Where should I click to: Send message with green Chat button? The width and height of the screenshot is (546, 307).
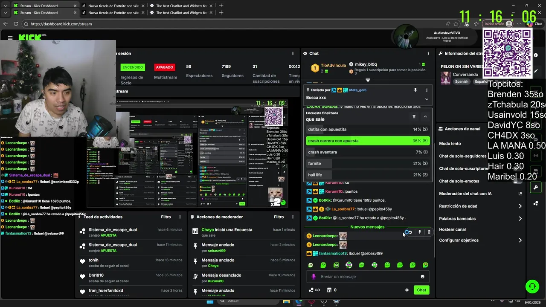(421, 290)
